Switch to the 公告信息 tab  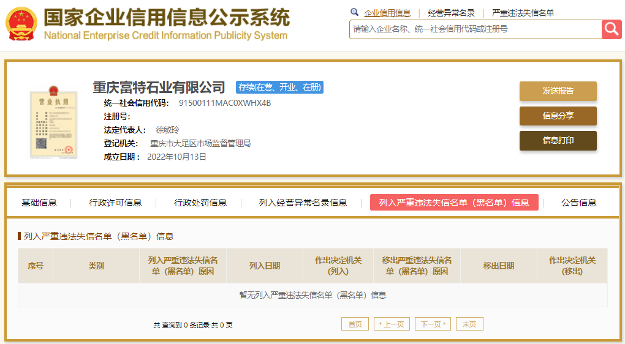tap(579, 203)
